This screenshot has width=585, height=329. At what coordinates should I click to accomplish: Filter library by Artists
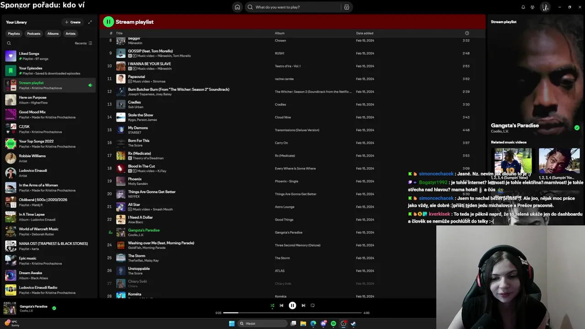pyautogui.click(x=70, y=33)
